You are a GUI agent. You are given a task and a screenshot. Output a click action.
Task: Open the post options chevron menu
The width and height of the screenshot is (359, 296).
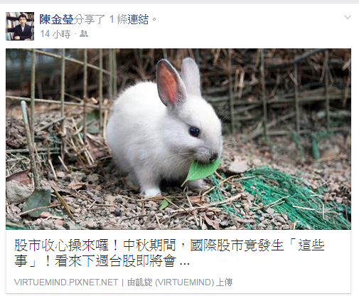point(348,17)
